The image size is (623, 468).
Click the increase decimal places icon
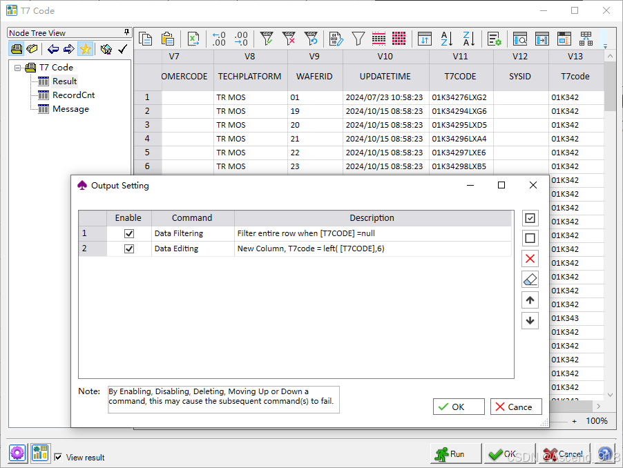click(x=241, y=39)
